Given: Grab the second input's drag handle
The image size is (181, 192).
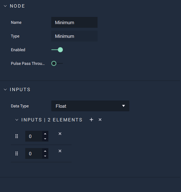Looking at the screenshot, I should (17, 153).
